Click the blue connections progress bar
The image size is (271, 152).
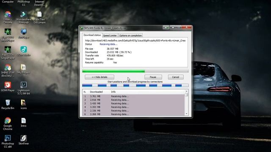tap(135, 85)
